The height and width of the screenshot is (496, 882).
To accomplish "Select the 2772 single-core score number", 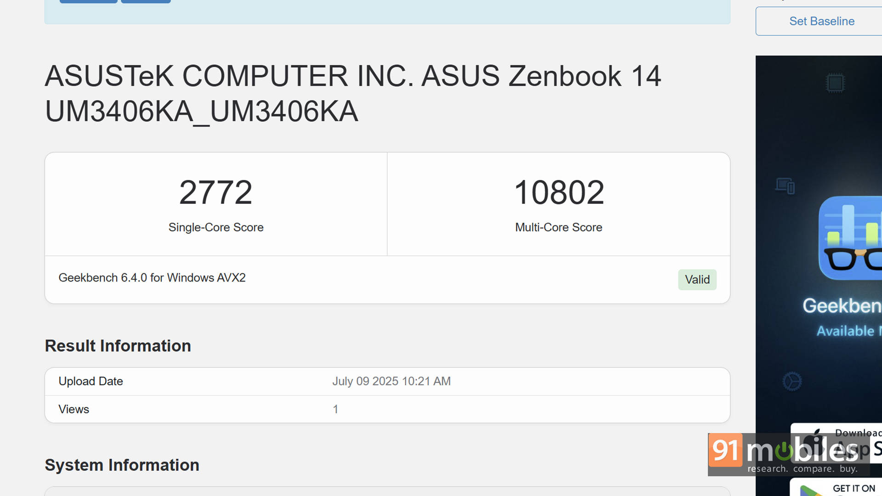I will click(x=215, y=192).
